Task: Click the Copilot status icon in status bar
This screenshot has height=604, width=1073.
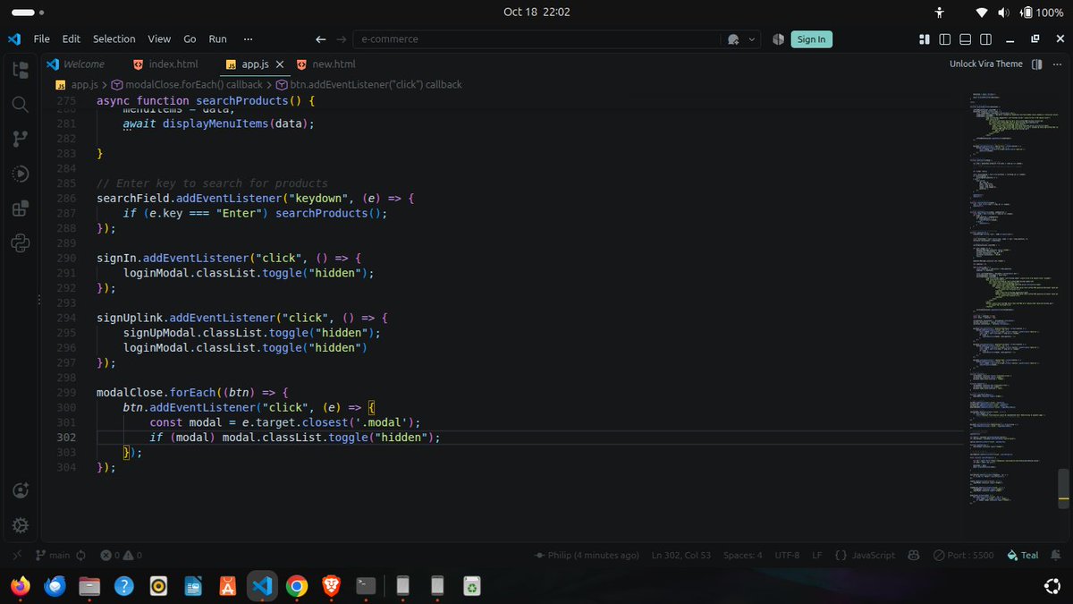Action: tap(916, 555)
